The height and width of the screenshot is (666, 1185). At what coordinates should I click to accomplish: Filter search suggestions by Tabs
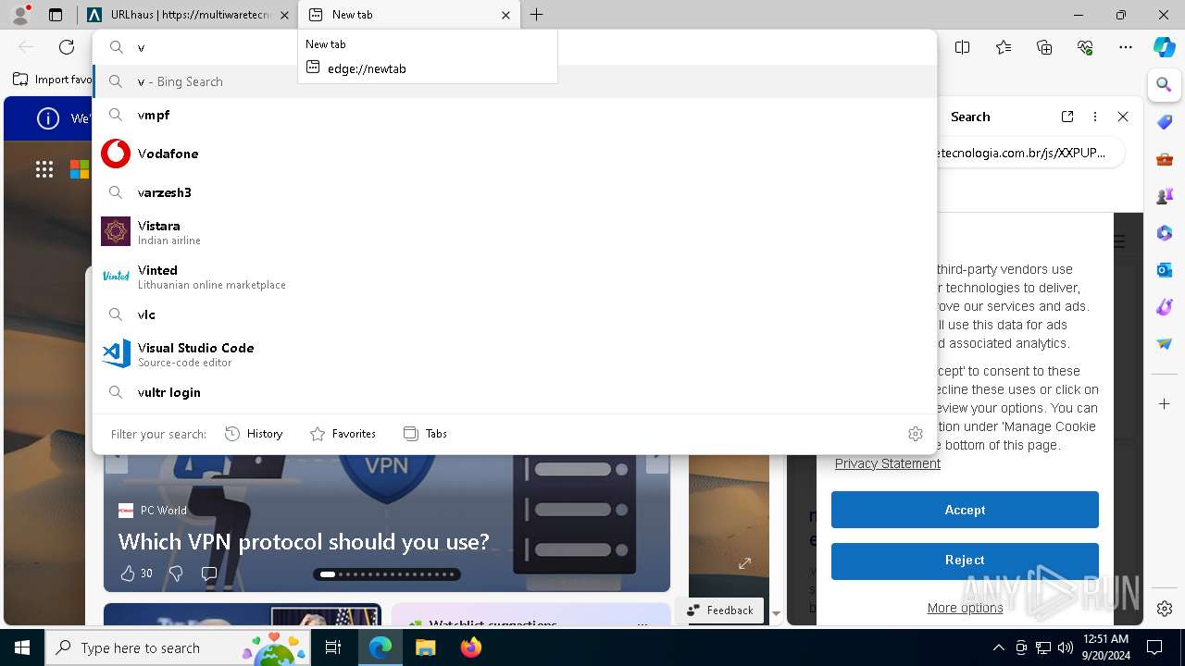click(425, 434)
